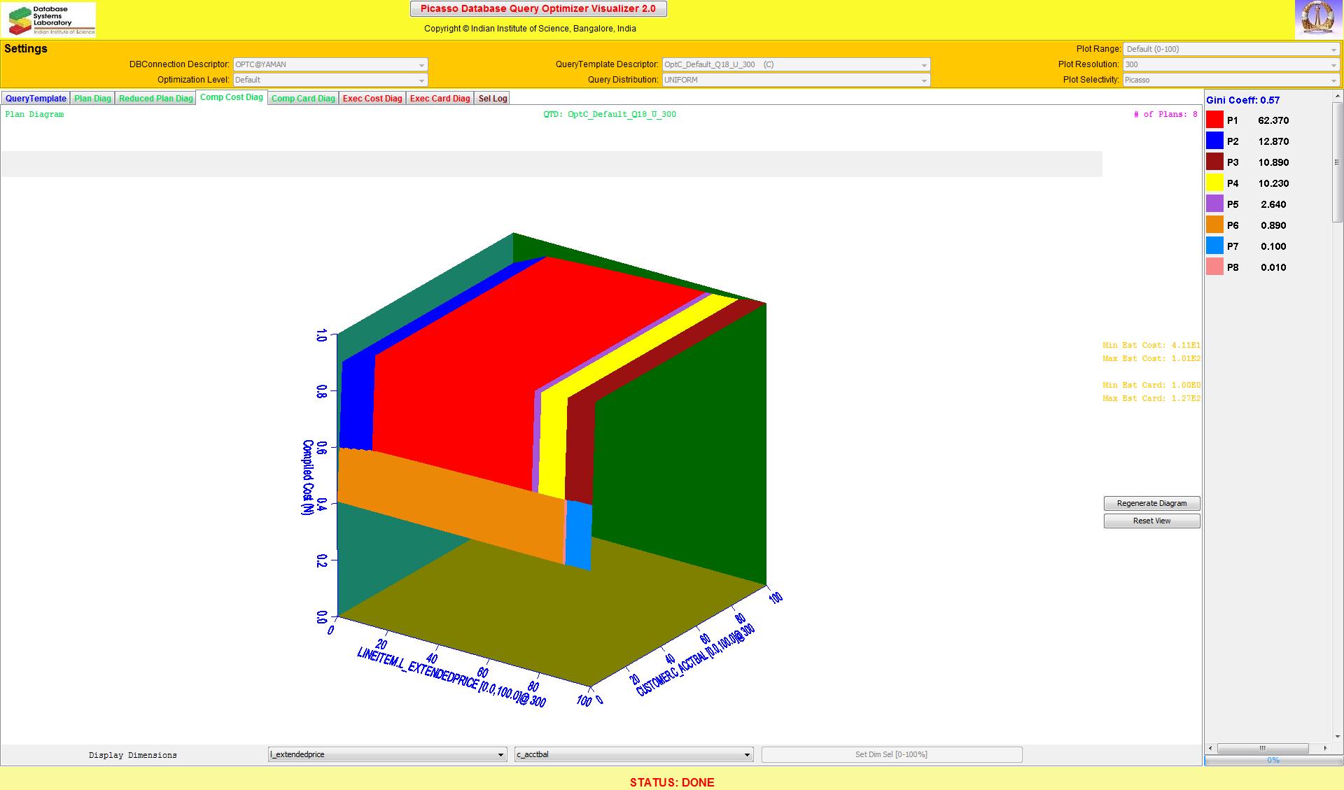
Task: Switch to the Plan Diag tab
Action: pos(92,99)
